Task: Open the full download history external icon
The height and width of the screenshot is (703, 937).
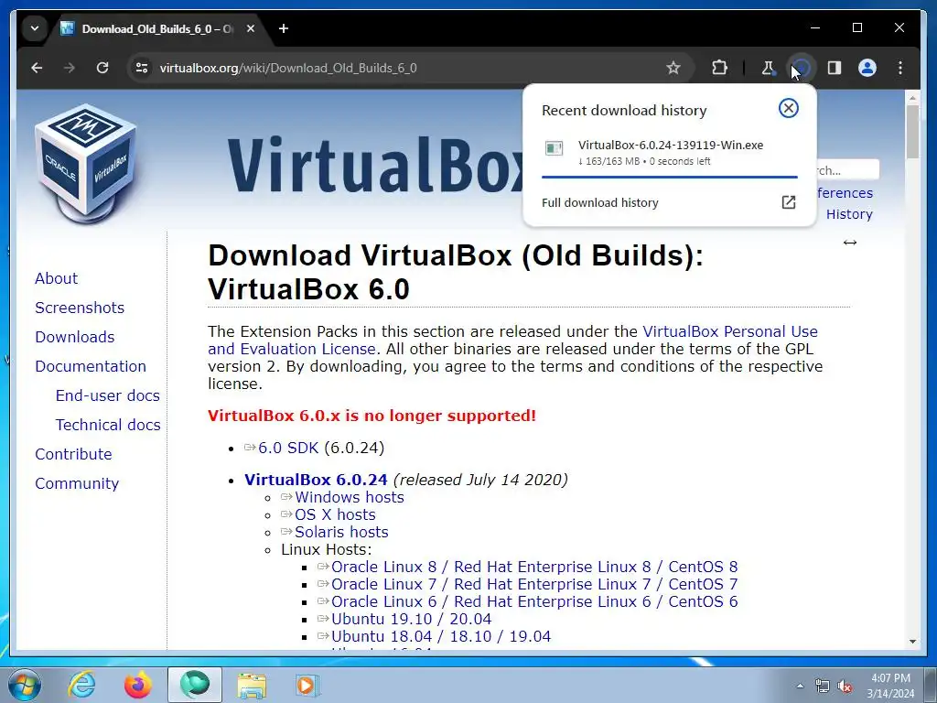Action: 788,202
